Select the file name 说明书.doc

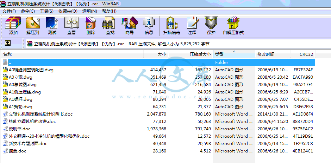point(20,129)
